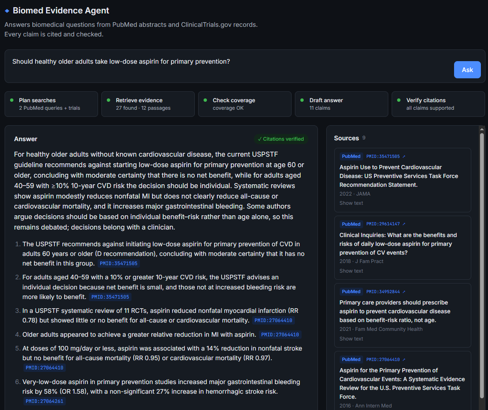Click the 'Aspirin for the Primary Prevention' source title

click(402, 384)
